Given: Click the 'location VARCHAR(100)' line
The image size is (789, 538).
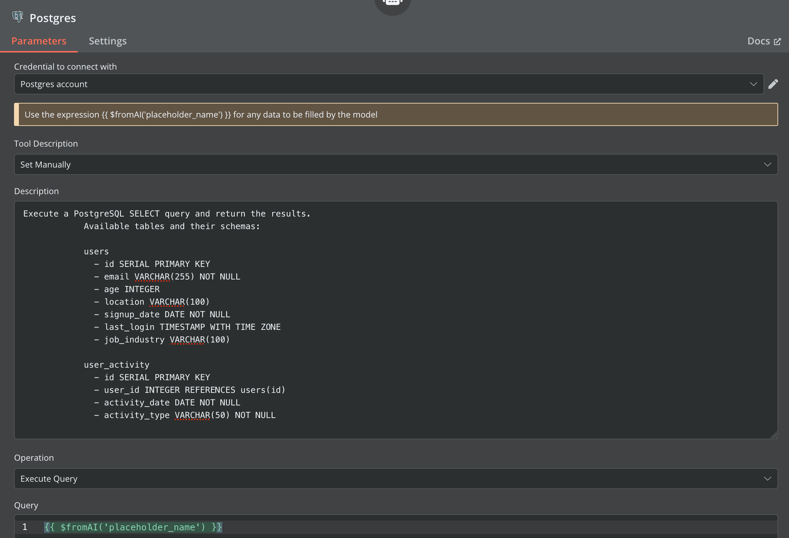Looking at the screenshot, I should [x=152, y=302].
